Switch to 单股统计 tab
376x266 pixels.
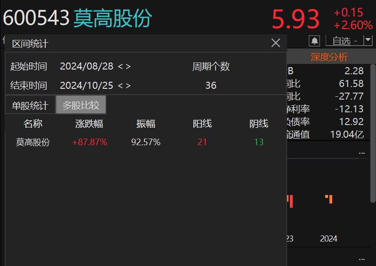(30, 105)
